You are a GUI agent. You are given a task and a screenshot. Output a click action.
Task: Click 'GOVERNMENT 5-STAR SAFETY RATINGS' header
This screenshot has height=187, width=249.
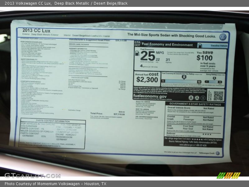point(195,104)
